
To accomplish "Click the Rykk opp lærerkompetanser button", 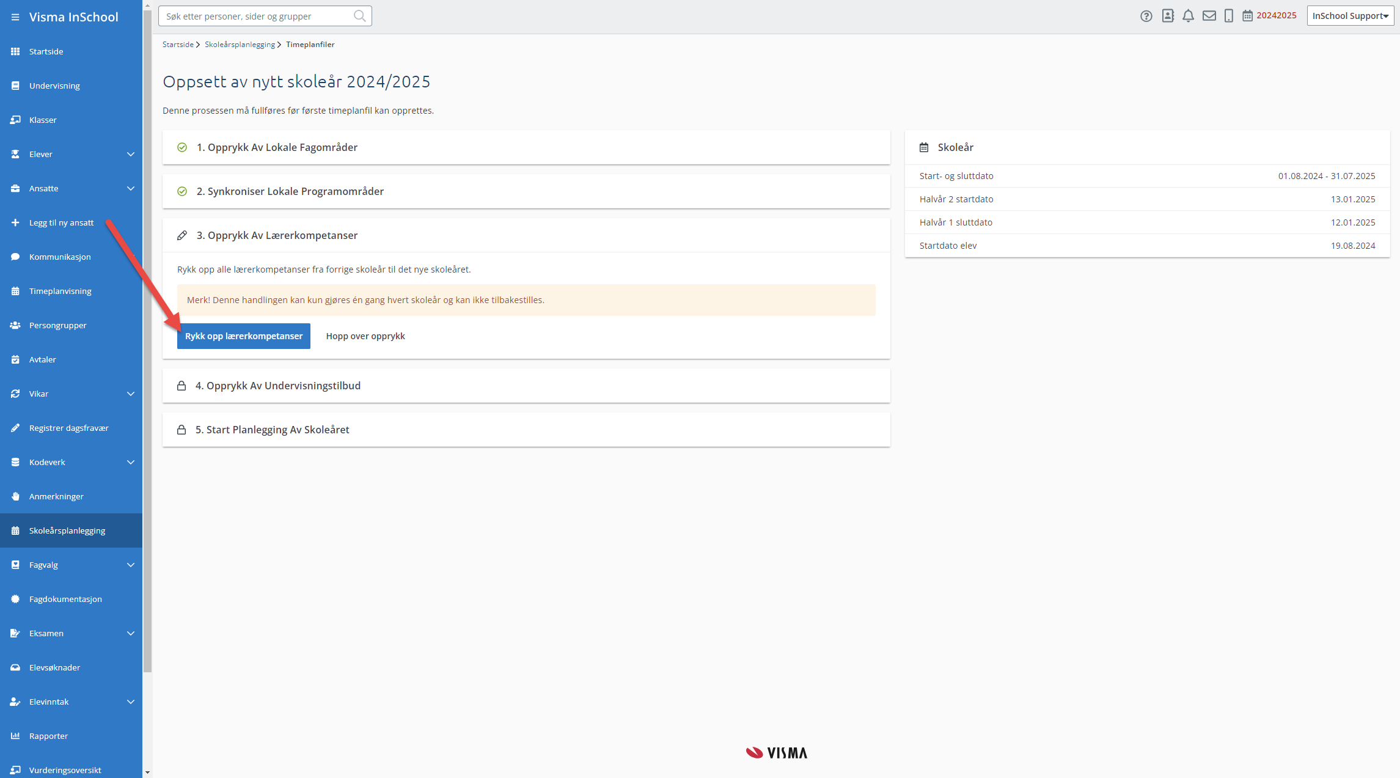I will (x=244, y=336).
